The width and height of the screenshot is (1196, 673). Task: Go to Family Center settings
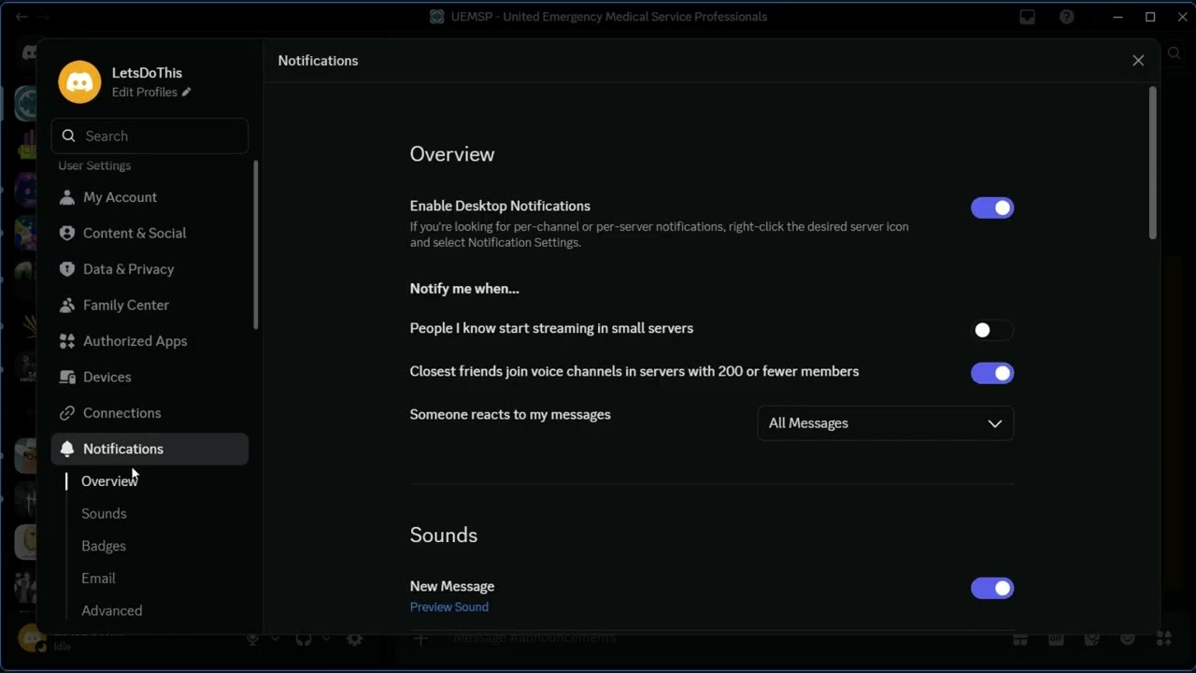[x=149, y=305]
